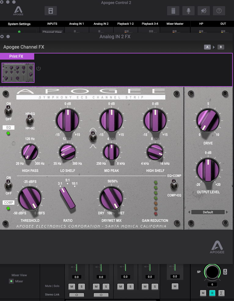The image size is (234, 301).
Task: Open the device sidebar icon in toolbar
Action: click(x=51, y=11)
